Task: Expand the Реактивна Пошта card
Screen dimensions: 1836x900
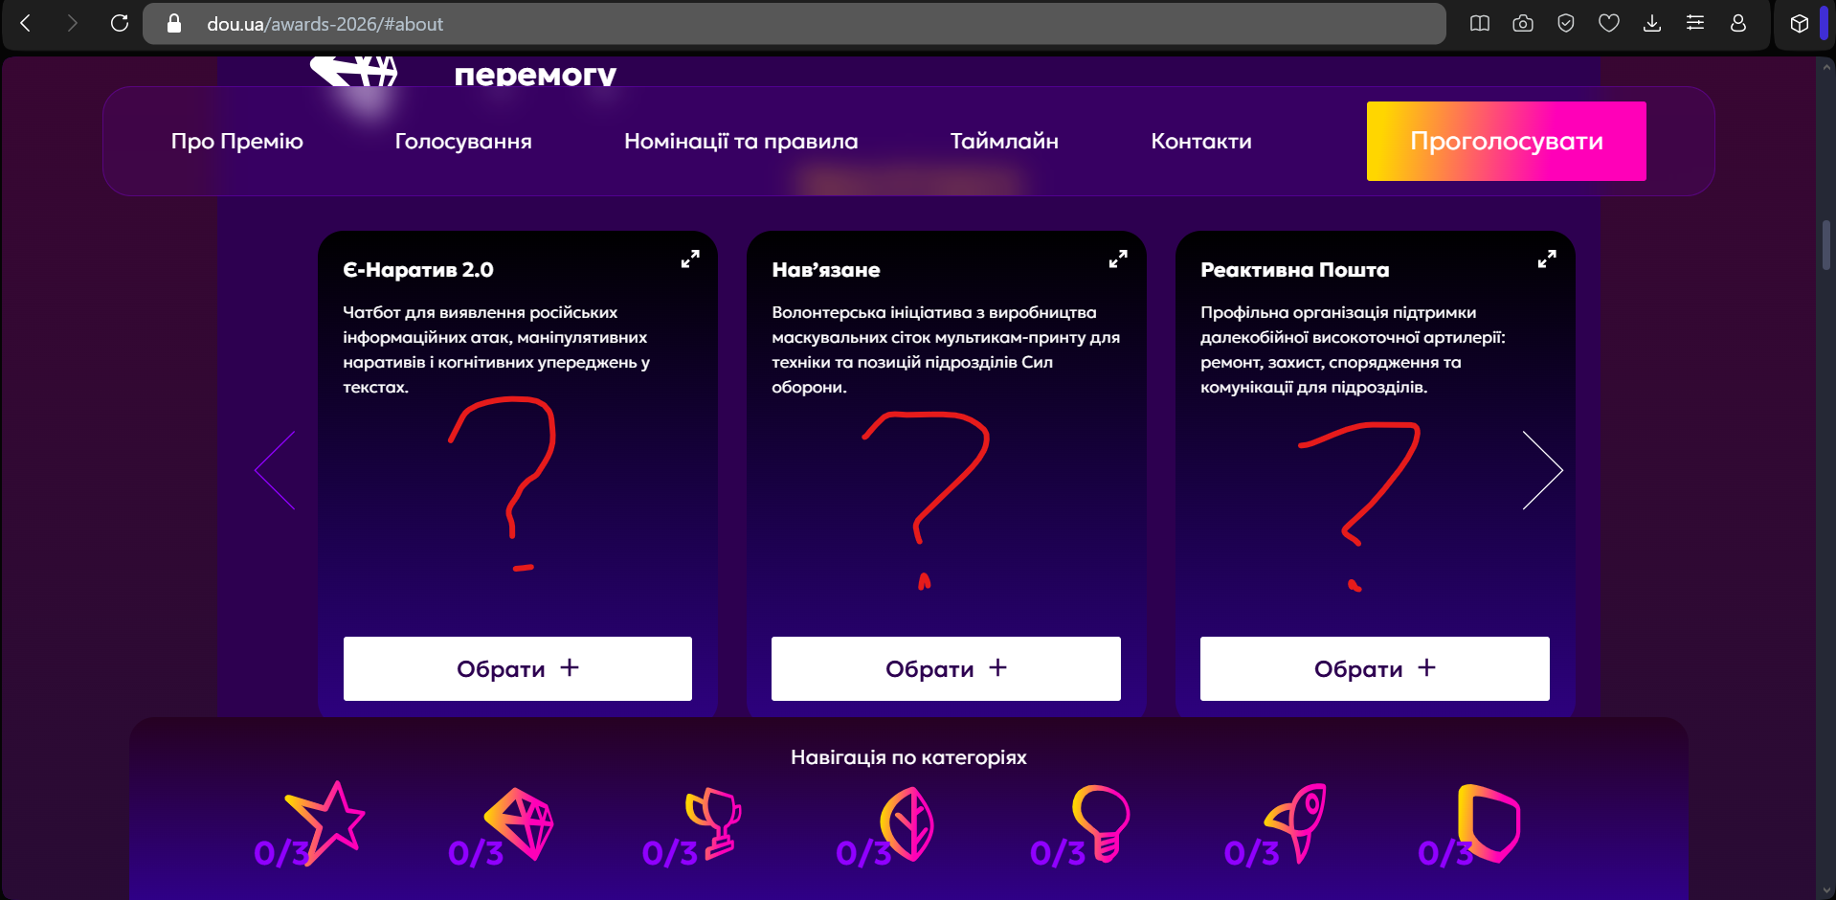Action: [x=1547, y=259]
